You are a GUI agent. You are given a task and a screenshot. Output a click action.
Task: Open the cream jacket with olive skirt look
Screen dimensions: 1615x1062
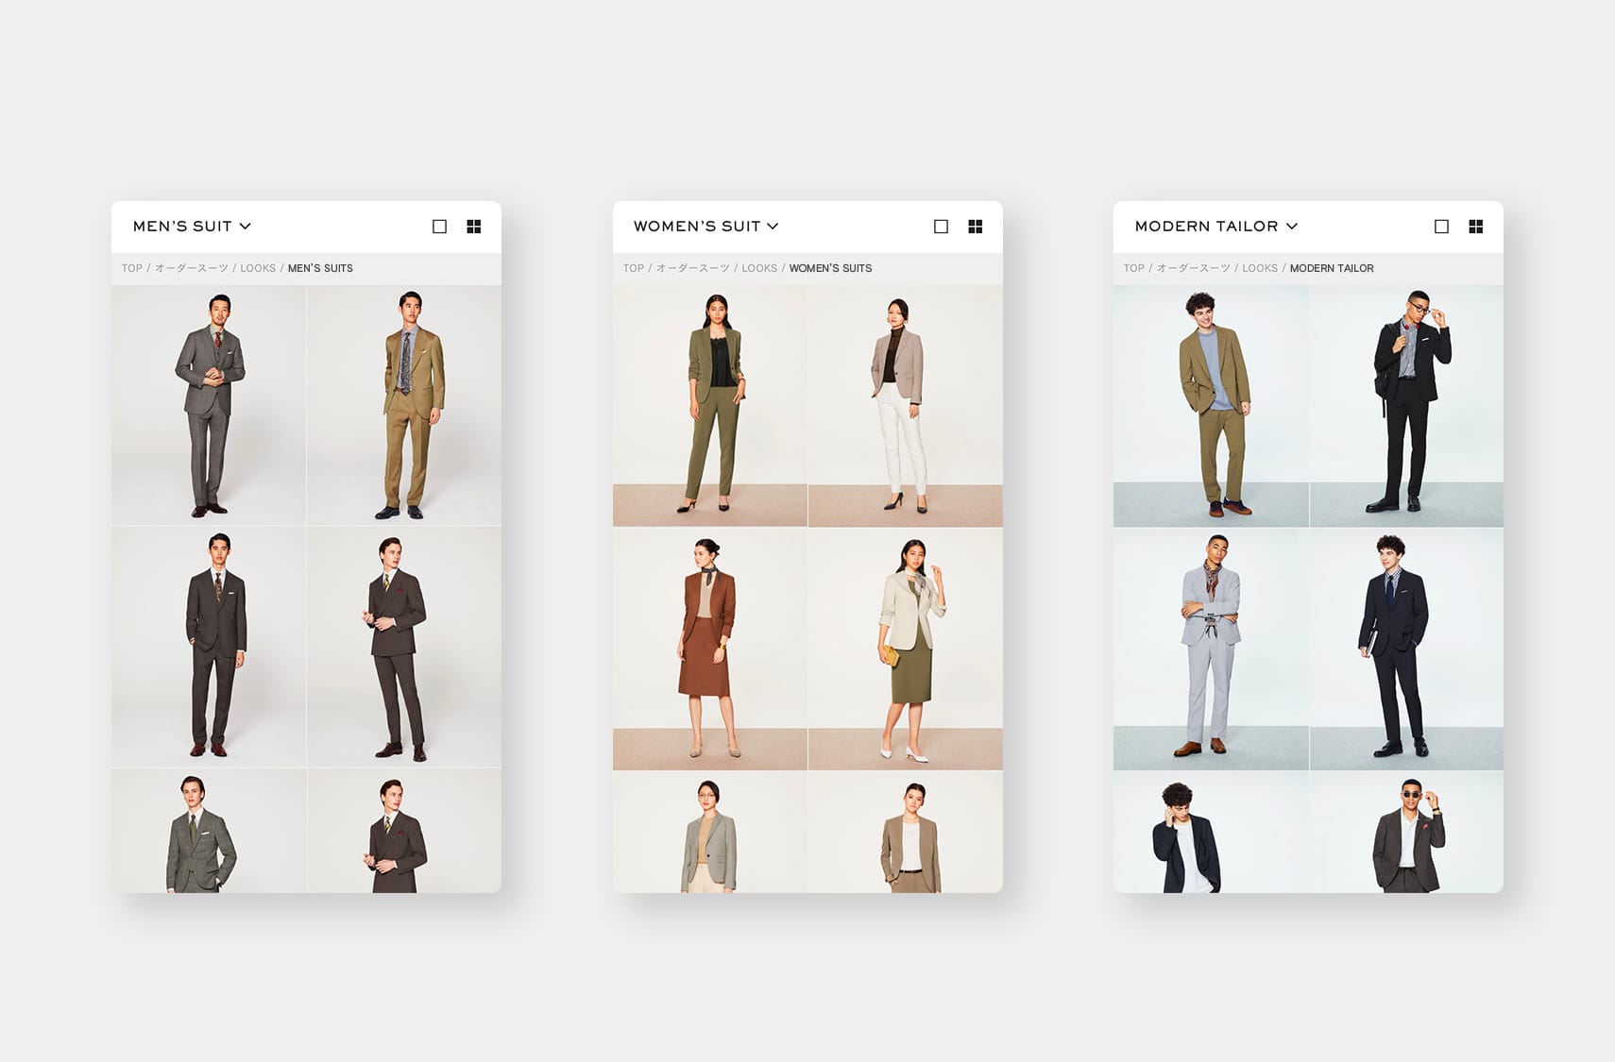point(906,649)
